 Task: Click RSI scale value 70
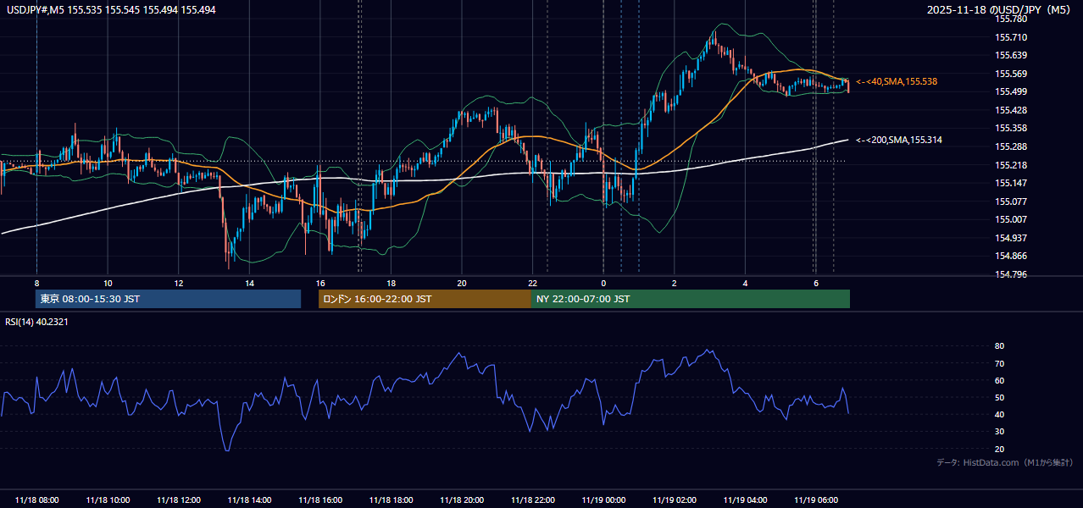(x=1000, y=363)
